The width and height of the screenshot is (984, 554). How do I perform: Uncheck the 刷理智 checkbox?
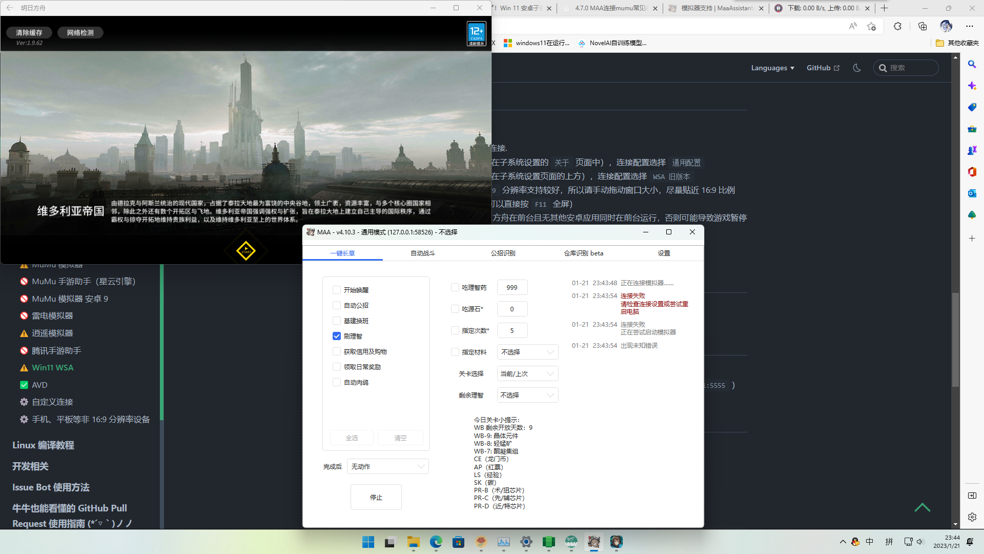pos(337,336)
